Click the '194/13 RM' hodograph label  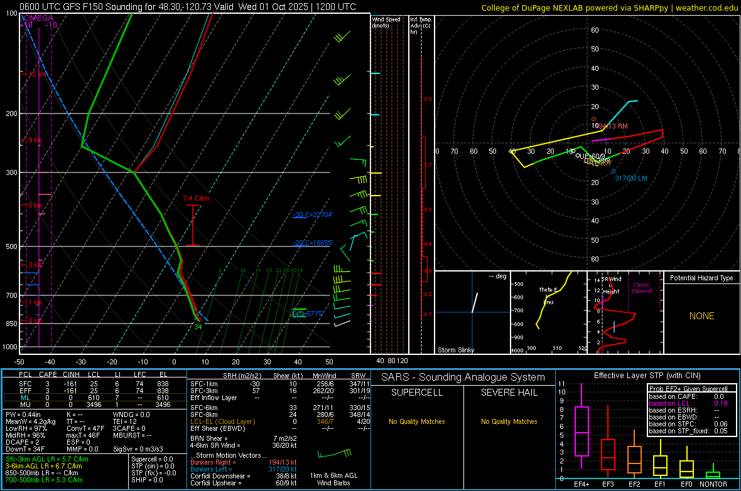(x=613, y=126)
